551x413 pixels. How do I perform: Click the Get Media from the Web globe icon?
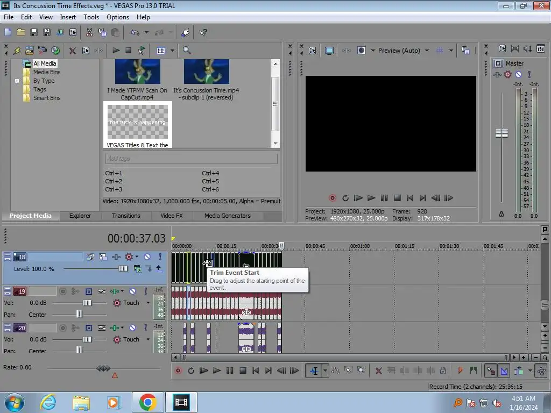point(55,51)
